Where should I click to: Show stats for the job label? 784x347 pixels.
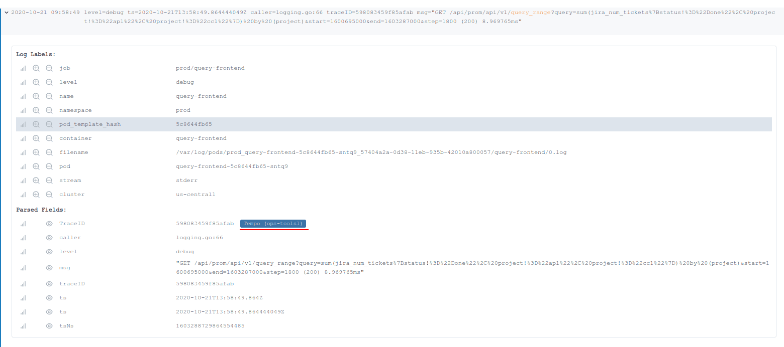[23, 68]
